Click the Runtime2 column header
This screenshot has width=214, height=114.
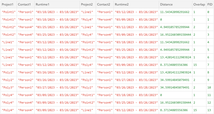click(122, 4)
